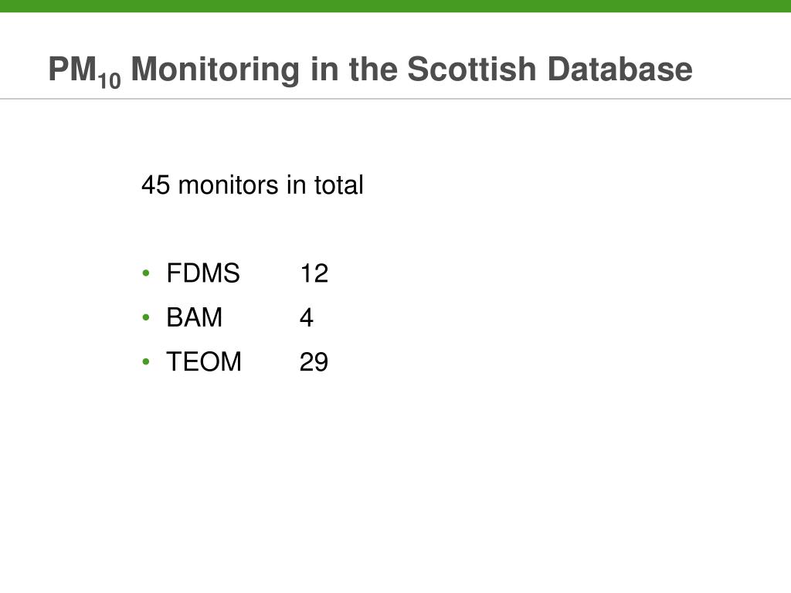Screen dimensions: 791x593
Task: Click the slide title 'PM10 Monitoring in the Scottish Database'
Action: click(370, 71)
